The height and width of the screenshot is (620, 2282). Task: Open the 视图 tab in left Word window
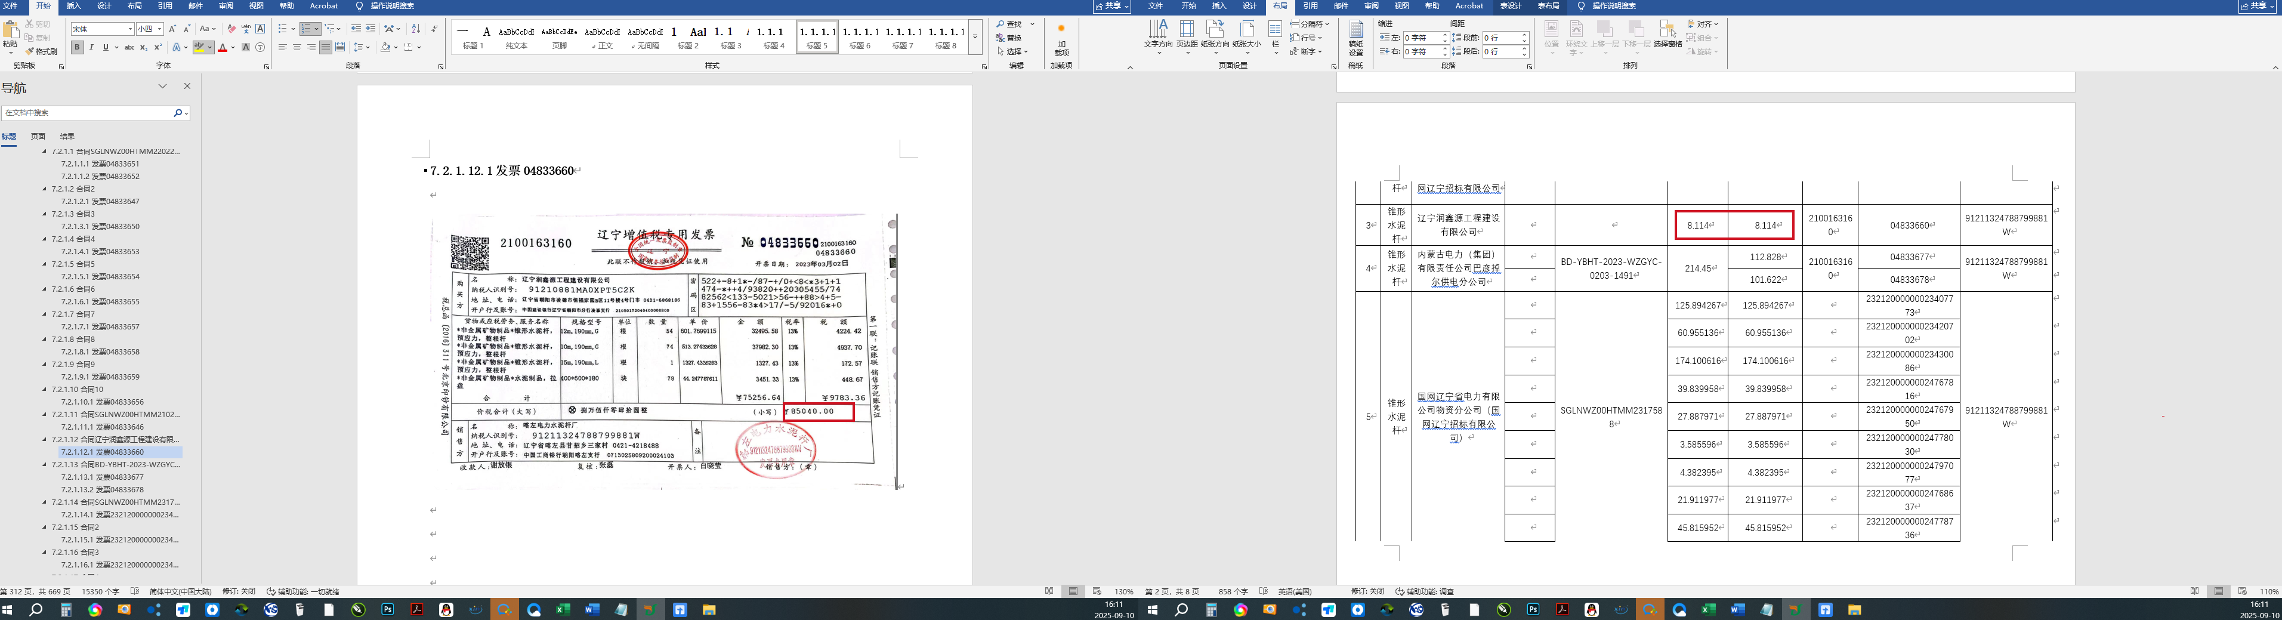point(256,6)
